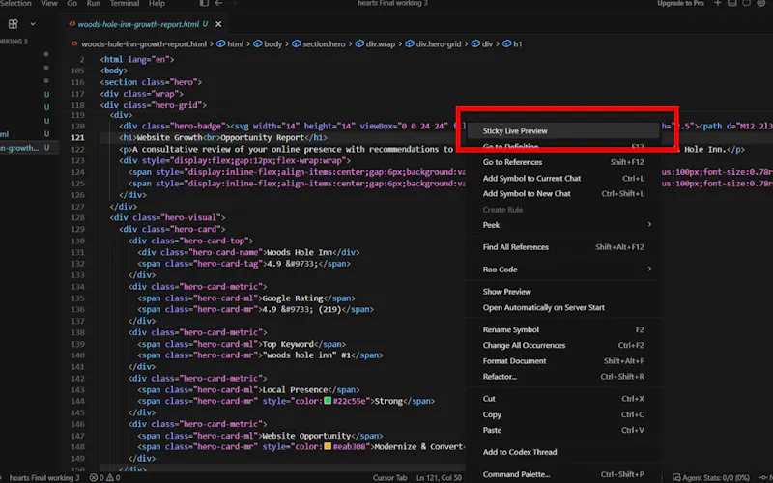The image size is (773, 483).
Task: Click the Website Opportunity text on line 147
Action: pyautogui.click(x=306, y=436)
